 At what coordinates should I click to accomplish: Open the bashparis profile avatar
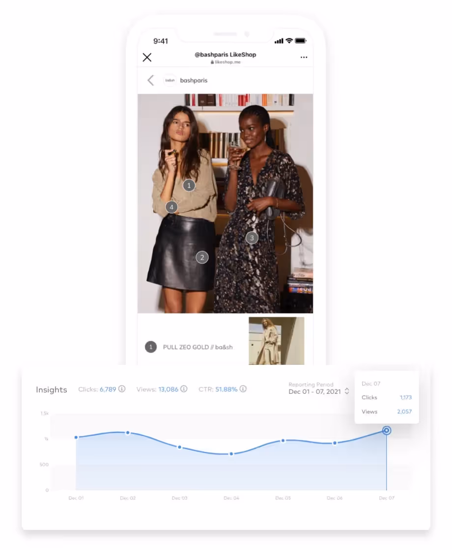coord(170,81)
